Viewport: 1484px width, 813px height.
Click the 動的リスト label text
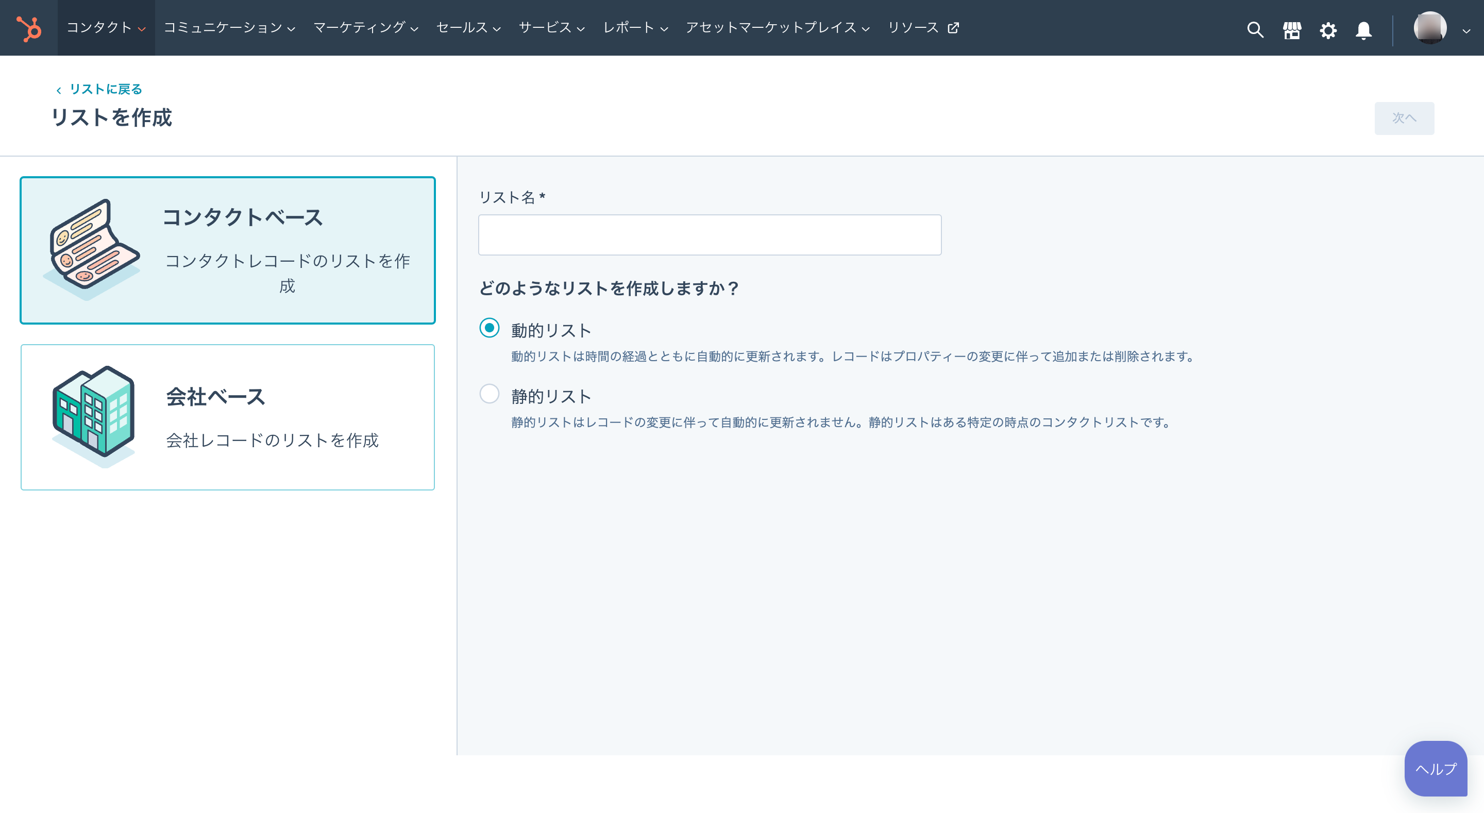[551, 331]
